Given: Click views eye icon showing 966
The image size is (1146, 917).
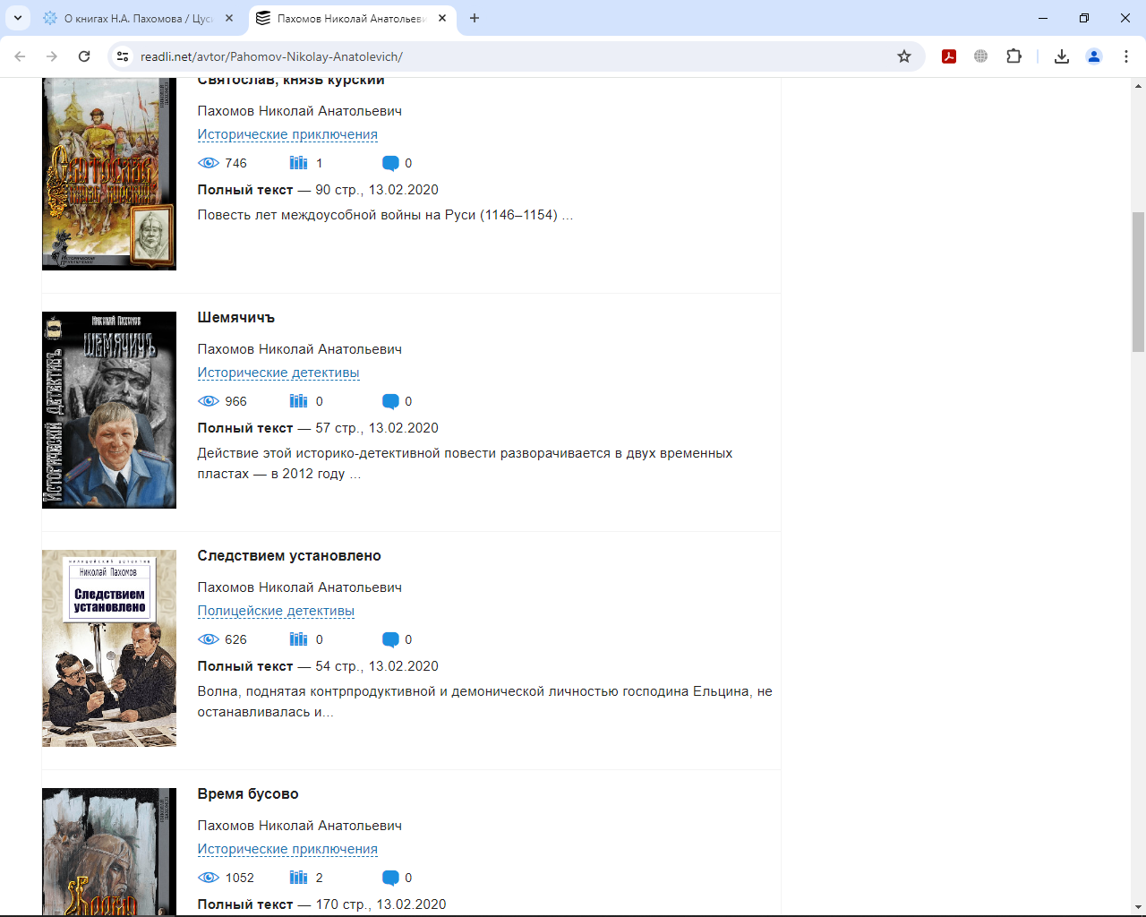Looking at the screenshot, I should pyautogui.click(x=208, y=401).
